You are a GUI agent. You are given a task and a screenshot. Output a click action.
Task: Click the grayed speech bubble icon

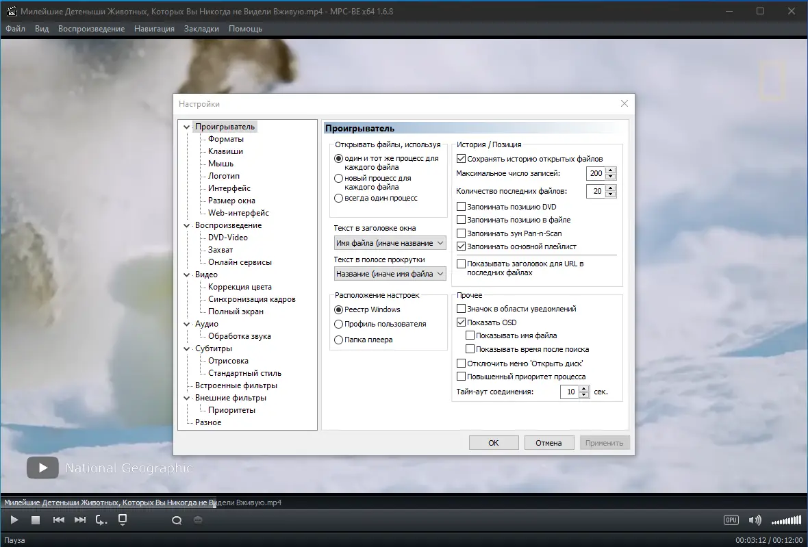tap(198, 520)
